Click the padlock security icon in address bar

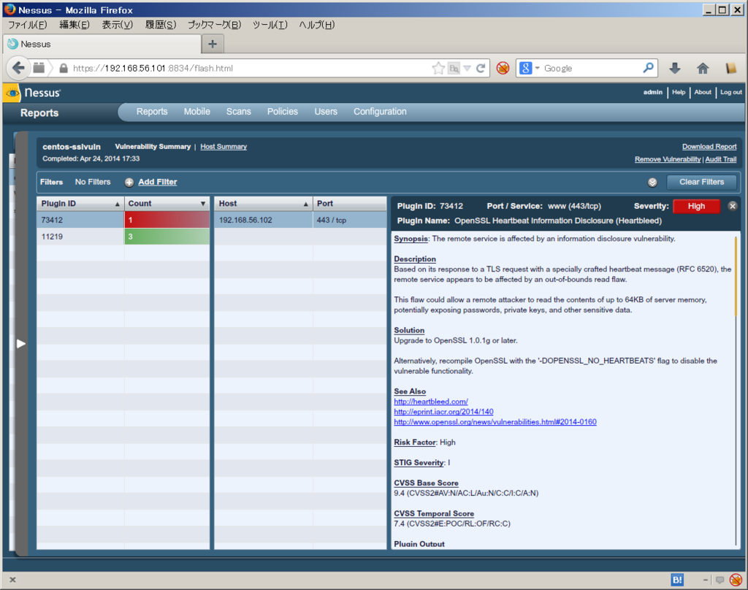(x=64, y=68)
